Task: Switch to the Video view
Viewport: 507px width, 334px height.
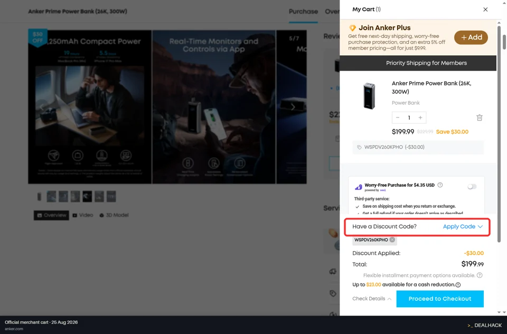Action: tap(83, 215)
